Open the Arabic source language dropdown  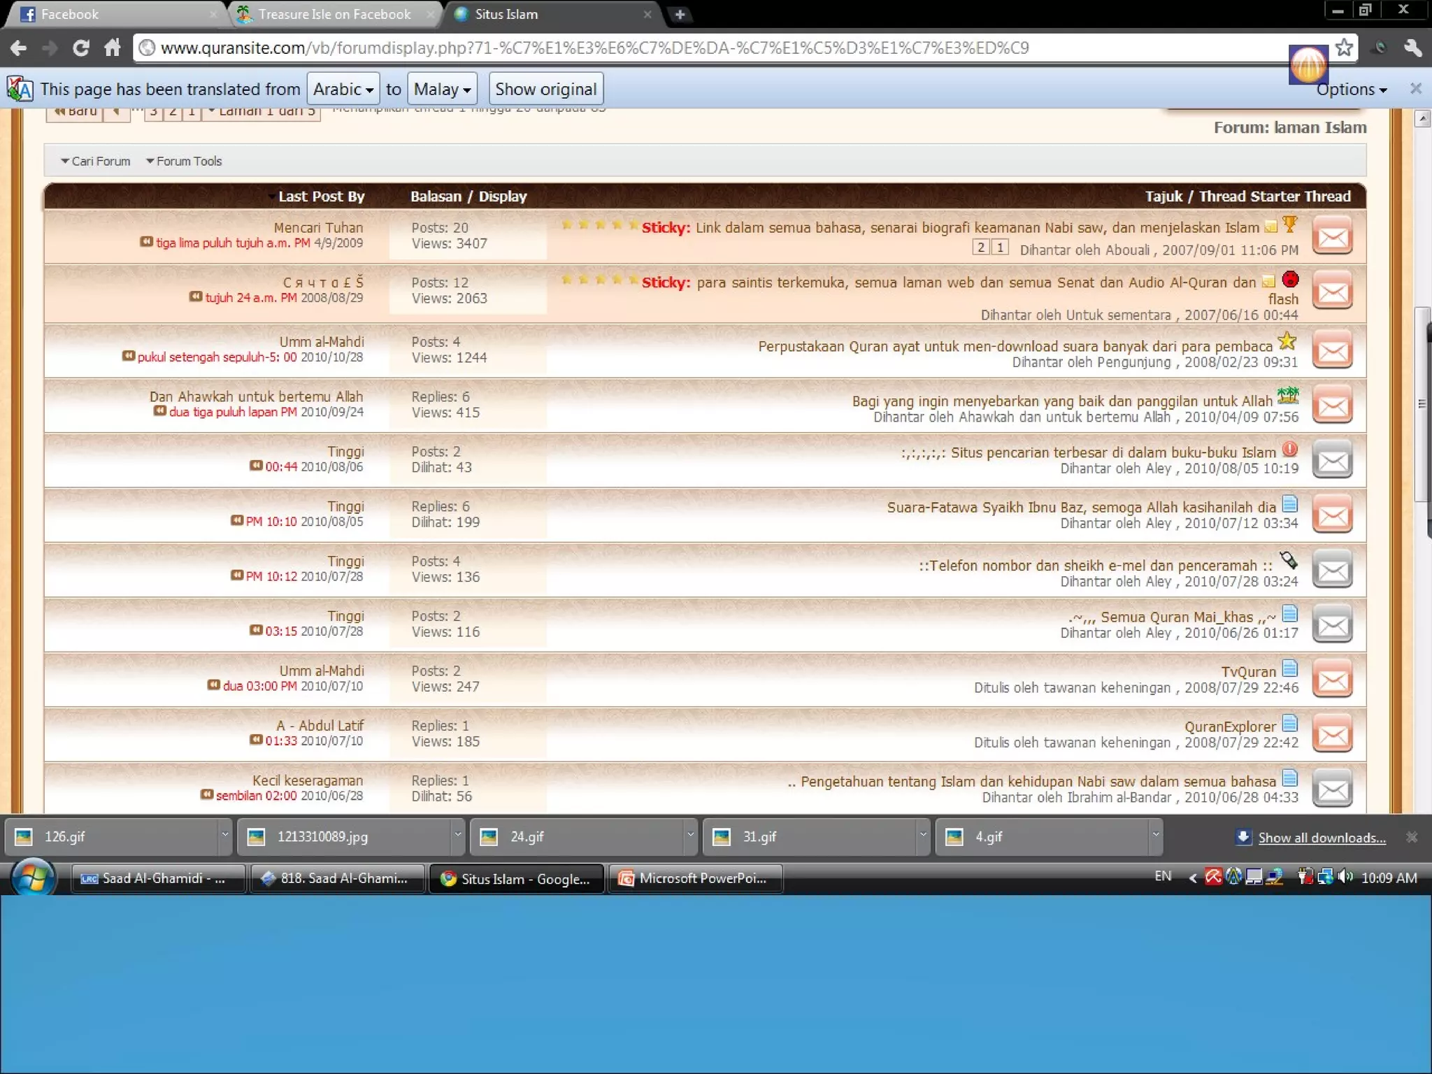pos(343,89)
